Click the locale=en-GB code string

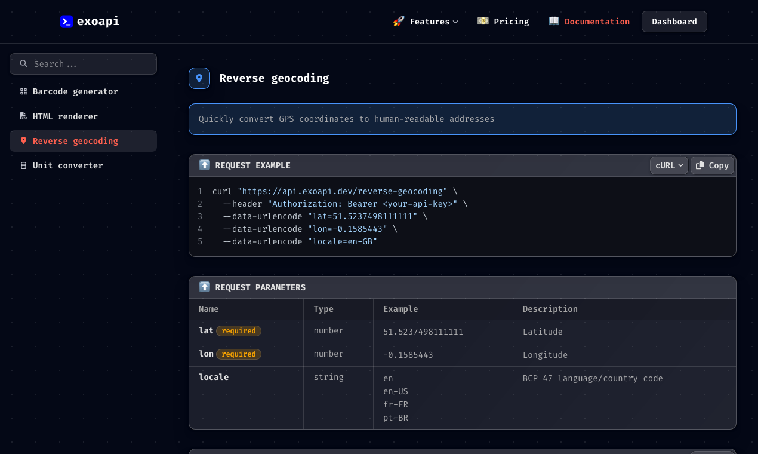click(x=343, y=241)
